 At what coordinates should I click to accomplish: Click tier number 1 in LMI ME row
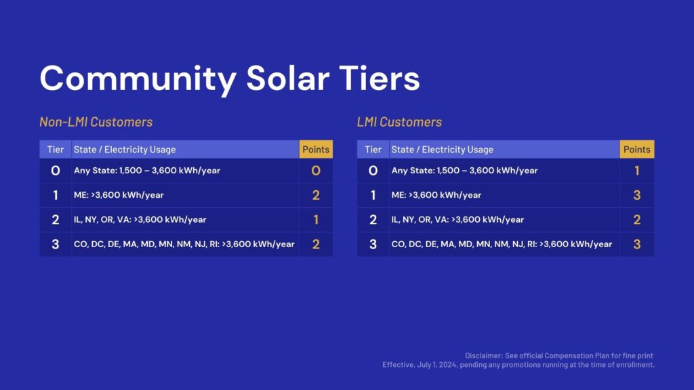coord(373,195)
